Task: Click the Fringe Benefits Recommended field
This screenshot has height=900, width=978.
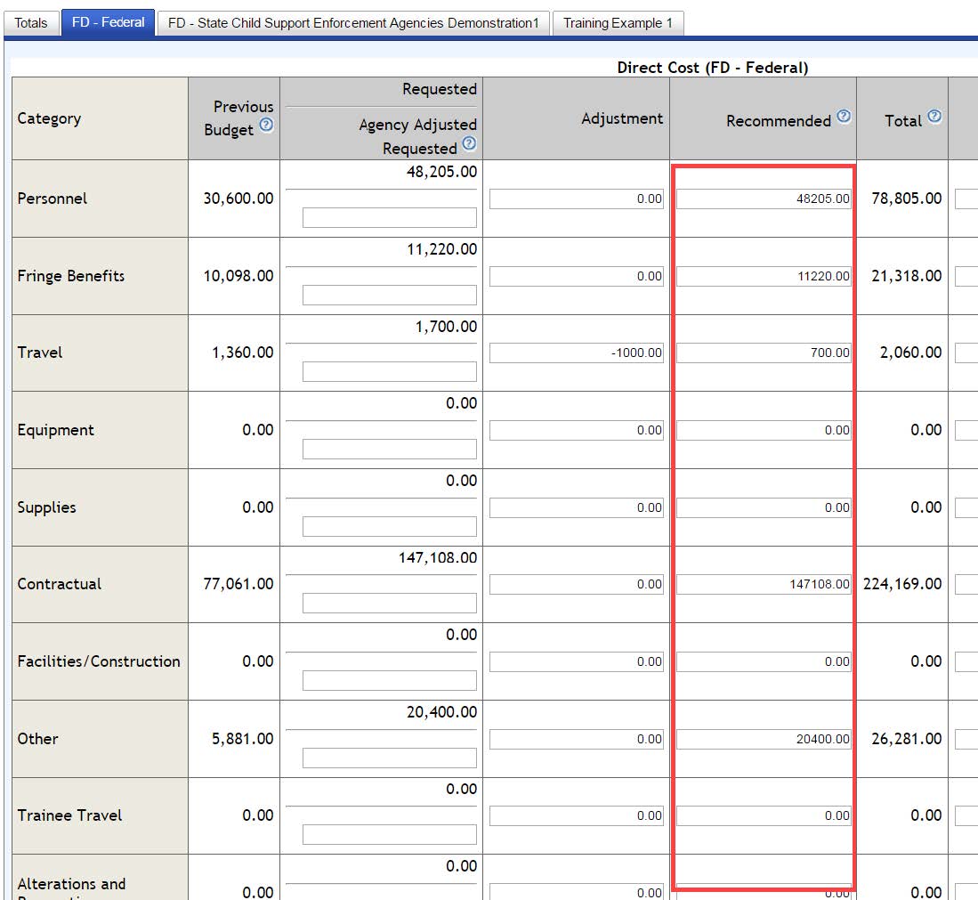Action: click(x=764, y=277)
